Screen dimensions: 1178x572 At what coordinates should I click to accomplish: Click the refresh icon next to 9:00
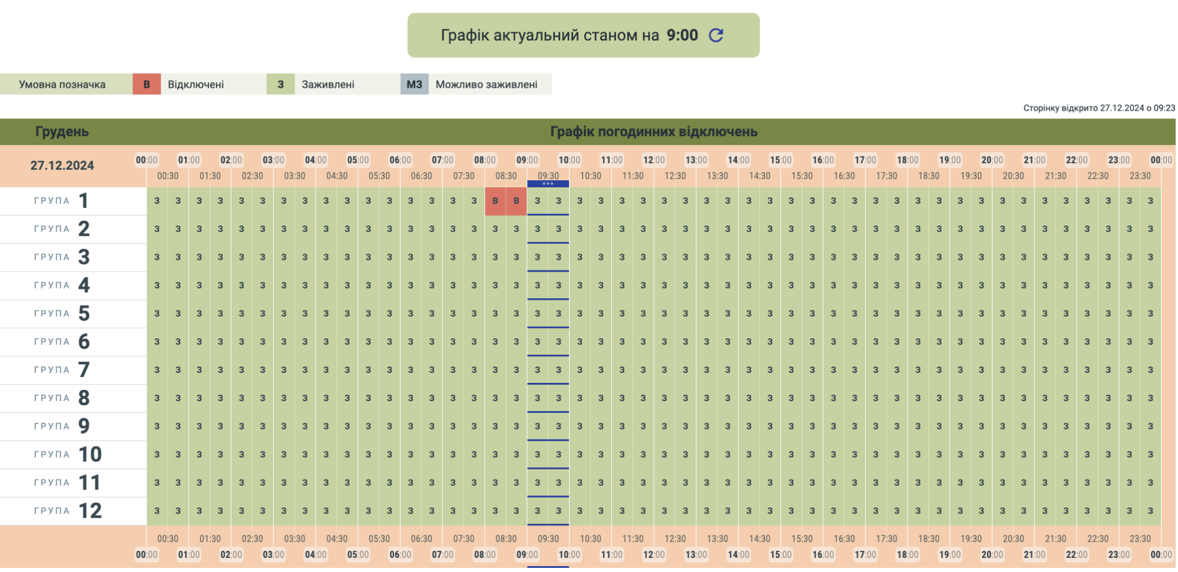pyautogui.click(x=716, y=35)
